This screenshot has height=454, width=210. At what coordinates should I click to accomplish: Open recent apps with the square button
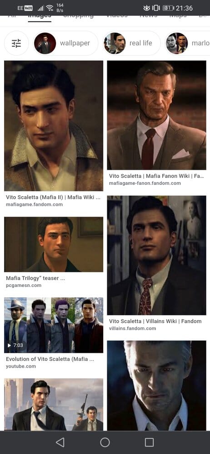pos(149,442)
